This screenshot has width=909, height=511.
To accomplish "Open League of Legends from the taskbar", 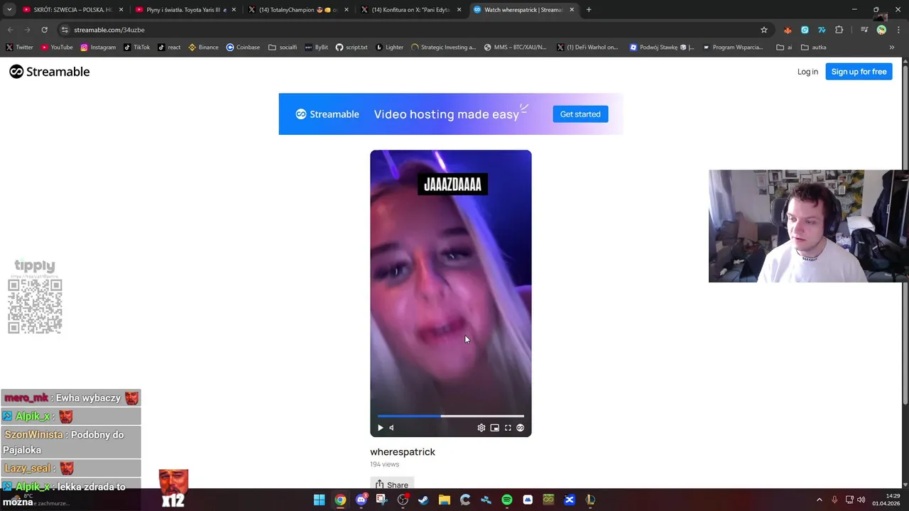I will 590,500.
